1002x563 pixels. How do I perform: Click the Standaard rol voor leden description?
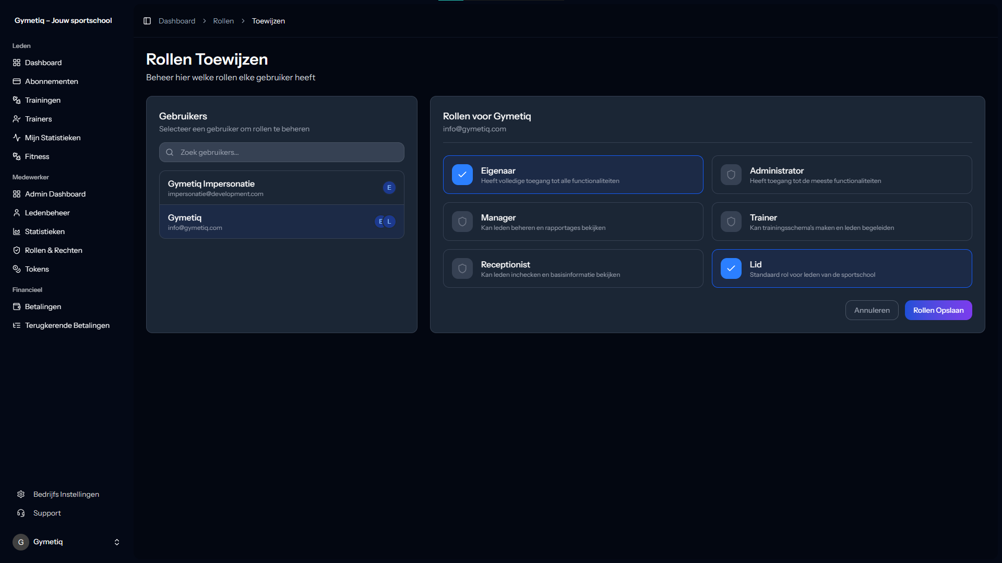pos(813,275)
